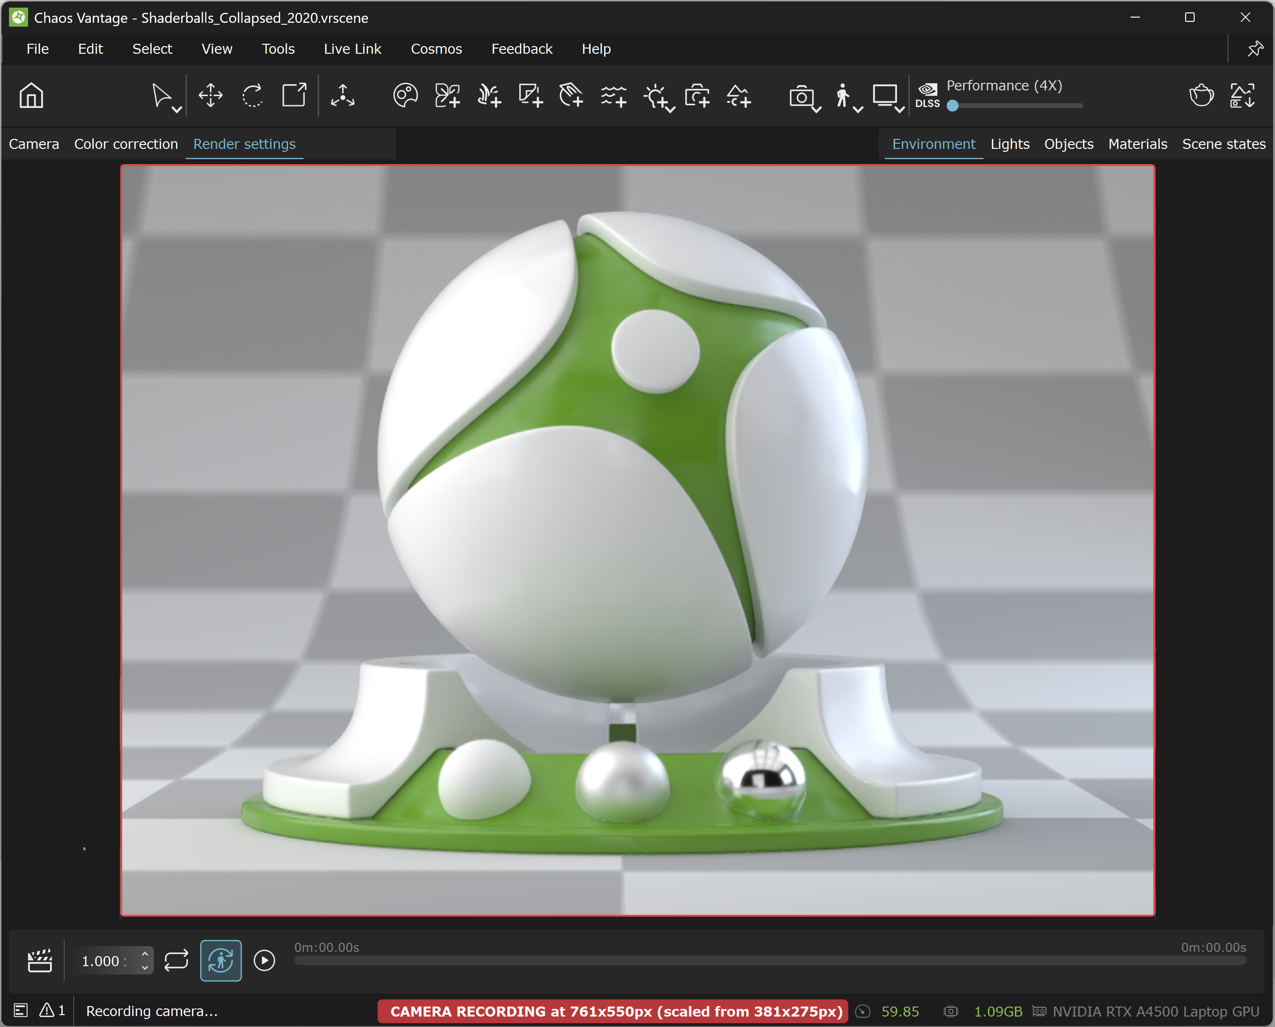Increase playback speed with up stepper
The width and height of the screenshot is (1275, 1027).
click(x=144, y=954)
